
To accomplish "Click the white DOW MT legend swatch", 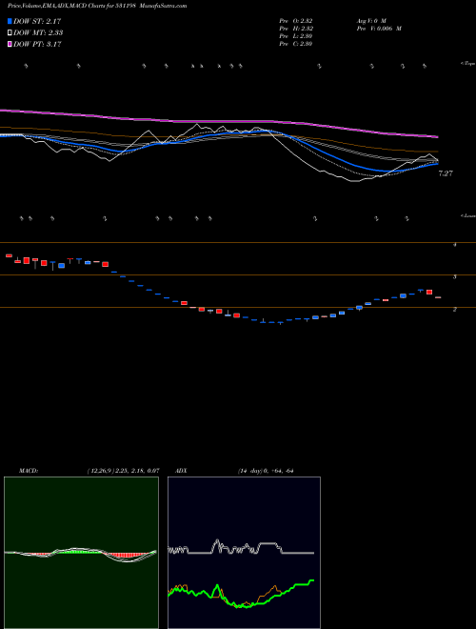I will click(x=10, y=33).
